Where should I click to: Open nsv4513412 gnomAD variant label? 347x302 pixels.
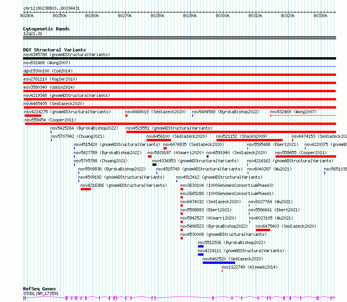click(219, 177)
